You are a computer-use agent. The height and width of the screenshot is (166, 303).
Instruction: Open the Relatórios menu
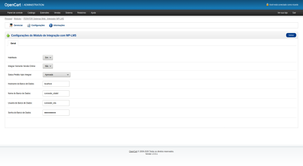[x=82, y=13]
